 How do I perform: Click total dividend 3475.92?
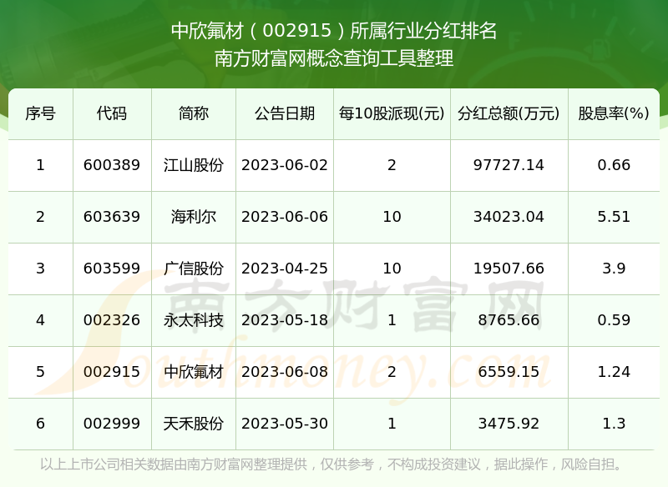tap(509, 424)
